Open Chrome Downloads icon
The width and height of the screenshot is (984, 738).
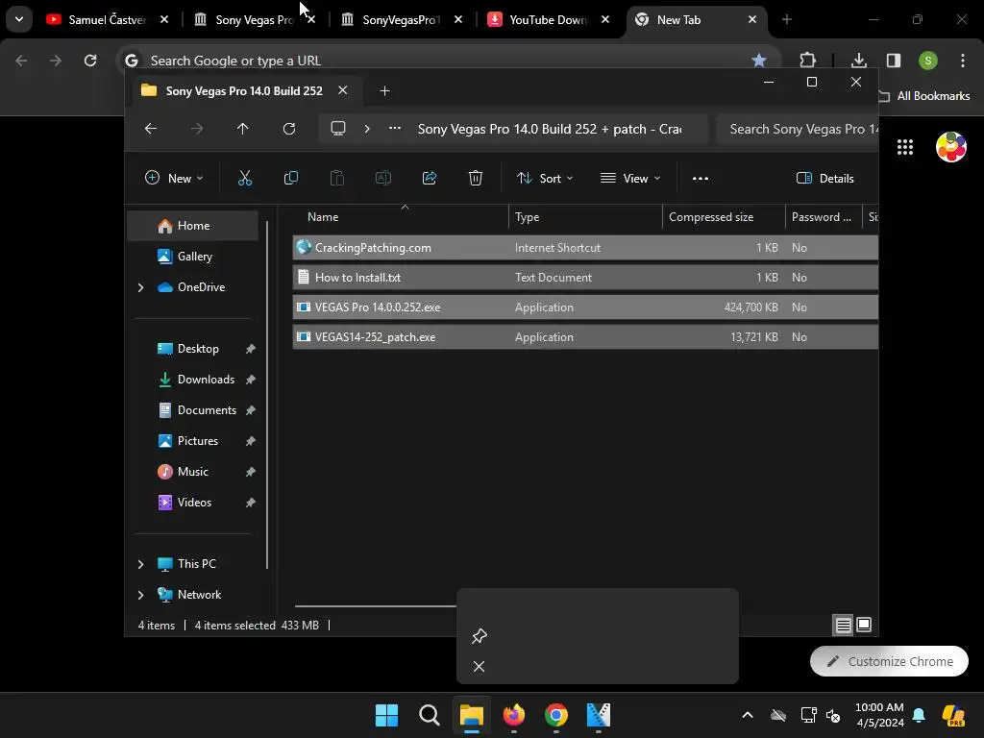[x=858, y=61]
